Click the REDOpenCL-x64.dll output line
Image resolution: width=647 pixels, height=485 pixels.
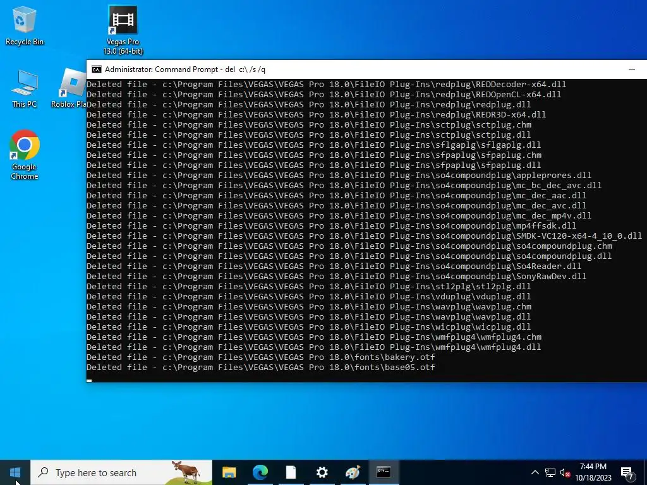tap(323, 95)
